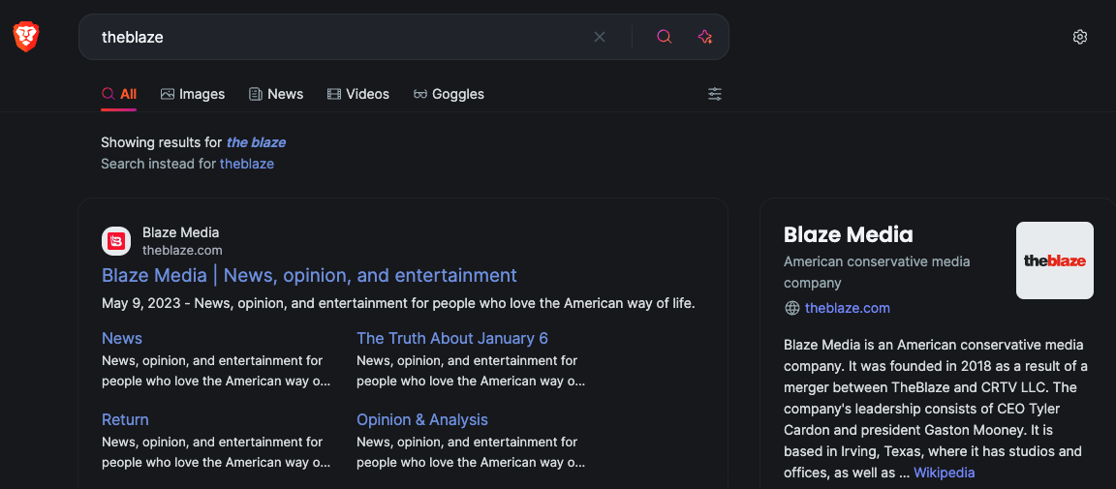Screen dimensions: 1116x489
Task: Clear the search query with X icon
Action: click(x=600, y=37)
